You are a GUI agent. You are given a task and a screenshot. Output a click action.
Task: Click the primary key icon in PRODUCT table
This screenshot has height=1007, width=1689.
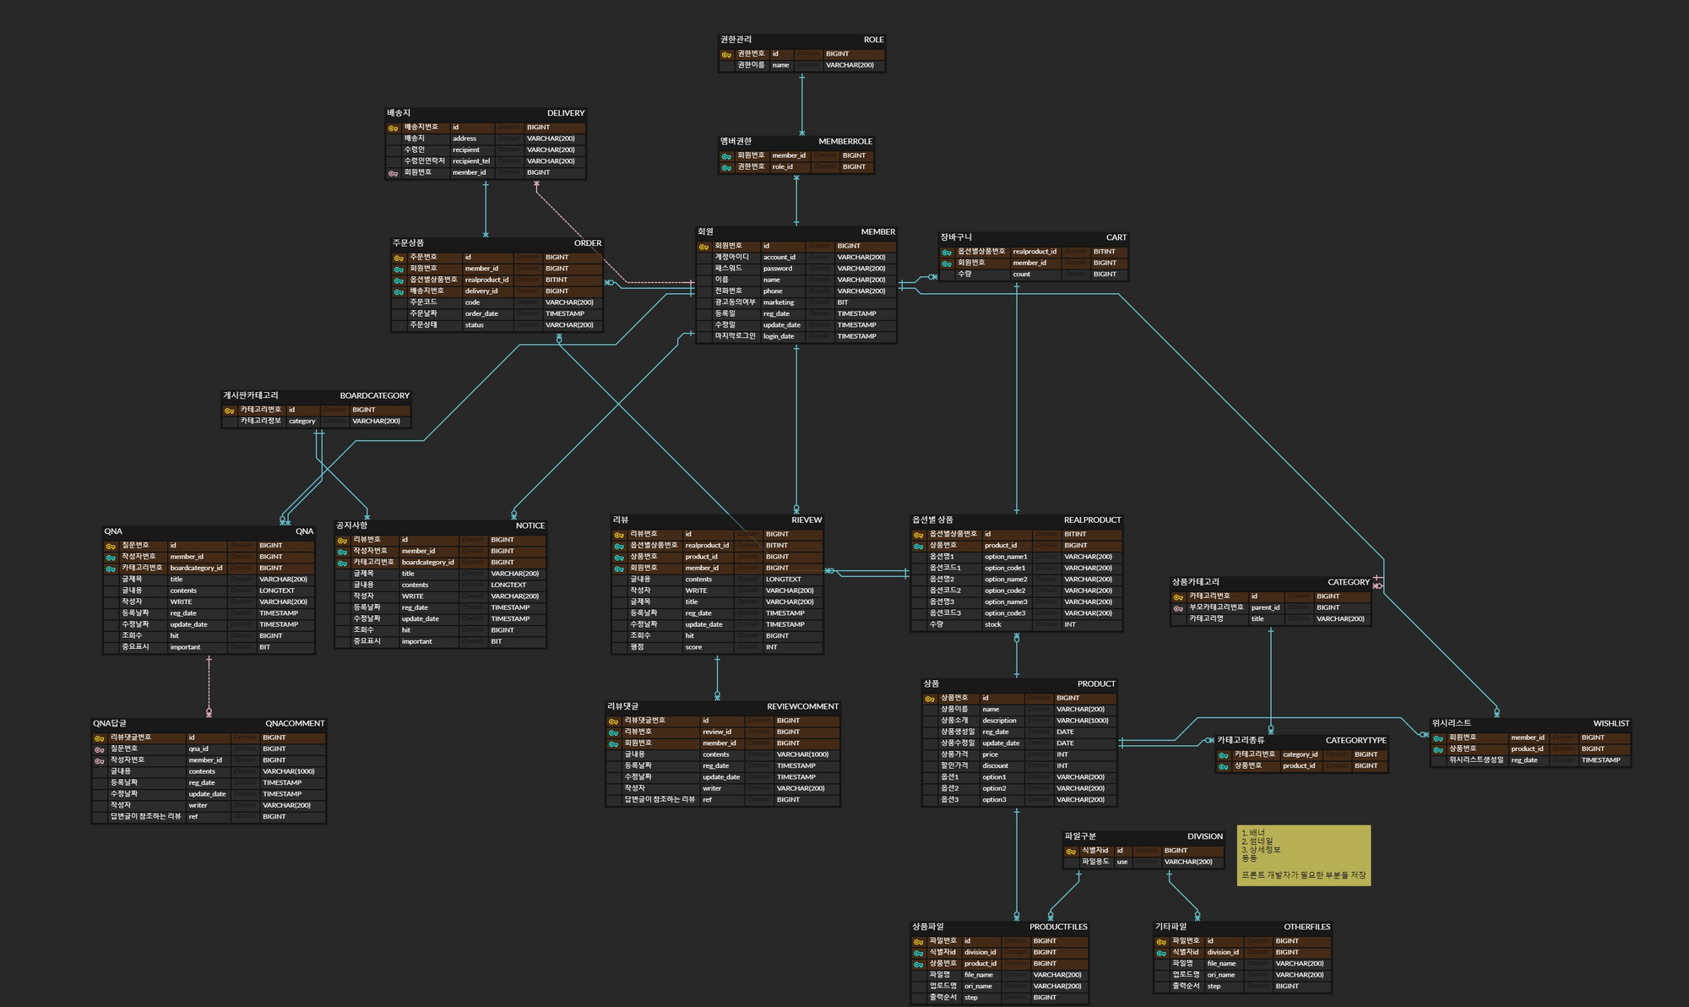click(930, 699)
